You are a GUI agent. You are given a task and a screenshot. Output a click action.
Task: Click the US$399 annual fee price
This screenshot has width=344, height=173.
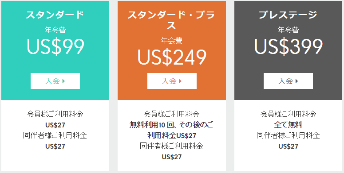click(x=288, y=46)
